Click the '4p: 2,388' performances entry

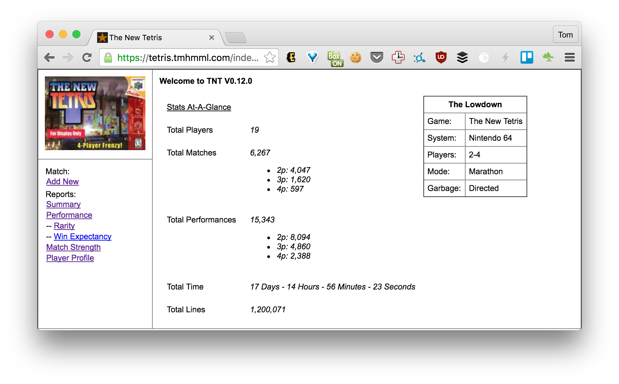click(x=293, y=256)
